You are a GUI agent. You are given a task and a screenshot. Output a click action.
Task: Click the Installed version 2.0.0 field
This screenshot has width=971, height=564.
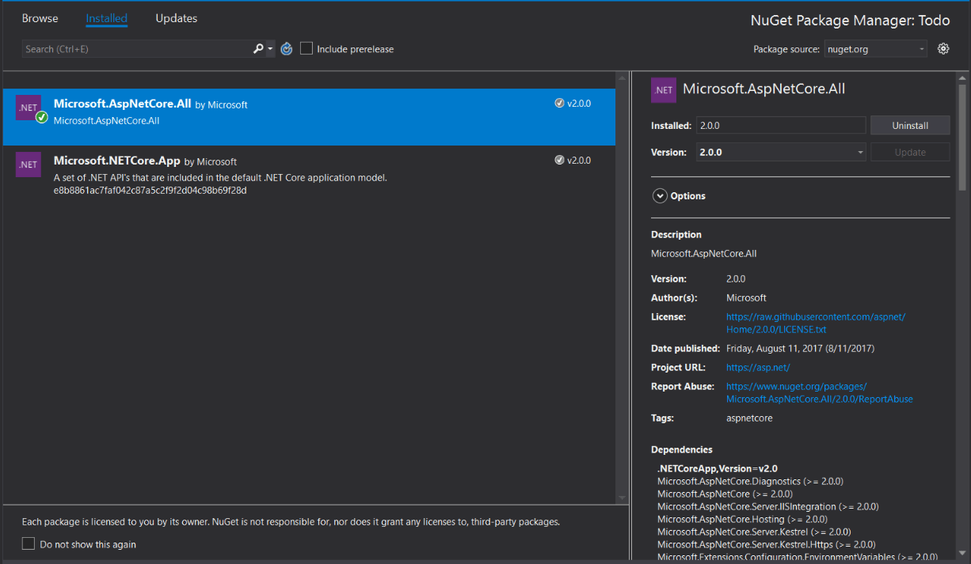pos(781,126)
